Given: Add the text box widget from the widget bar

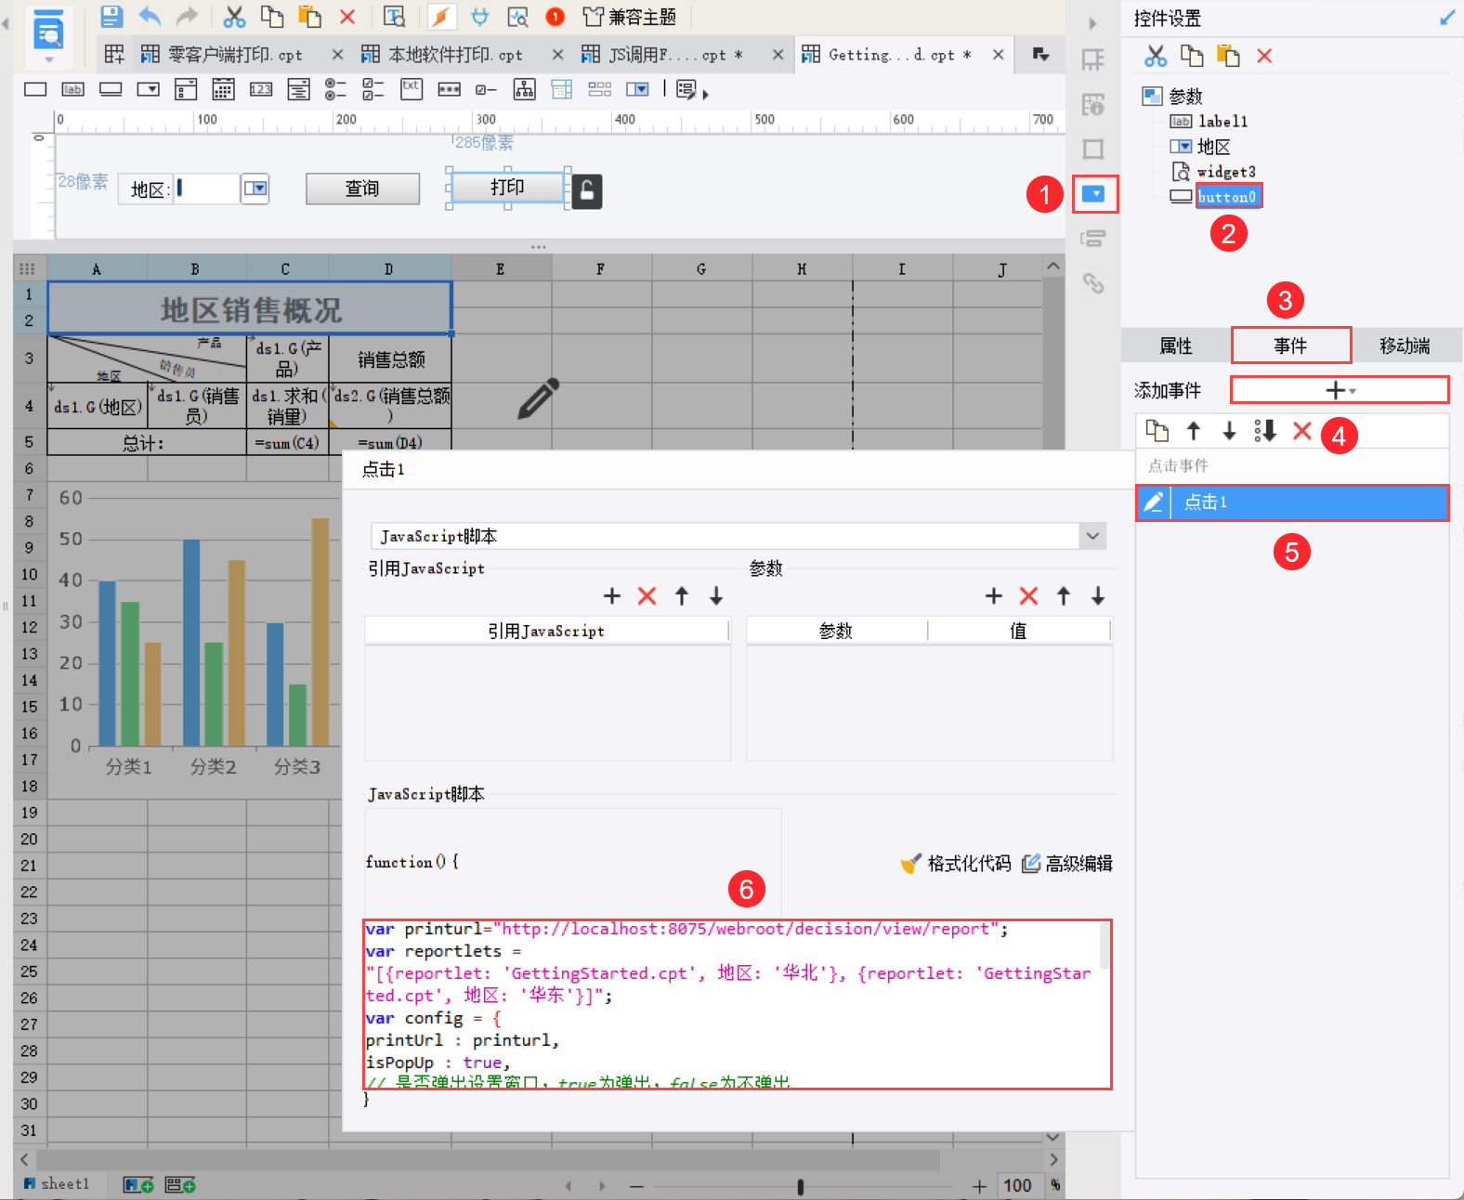Looking at the screenshot, I should (35, 89).
